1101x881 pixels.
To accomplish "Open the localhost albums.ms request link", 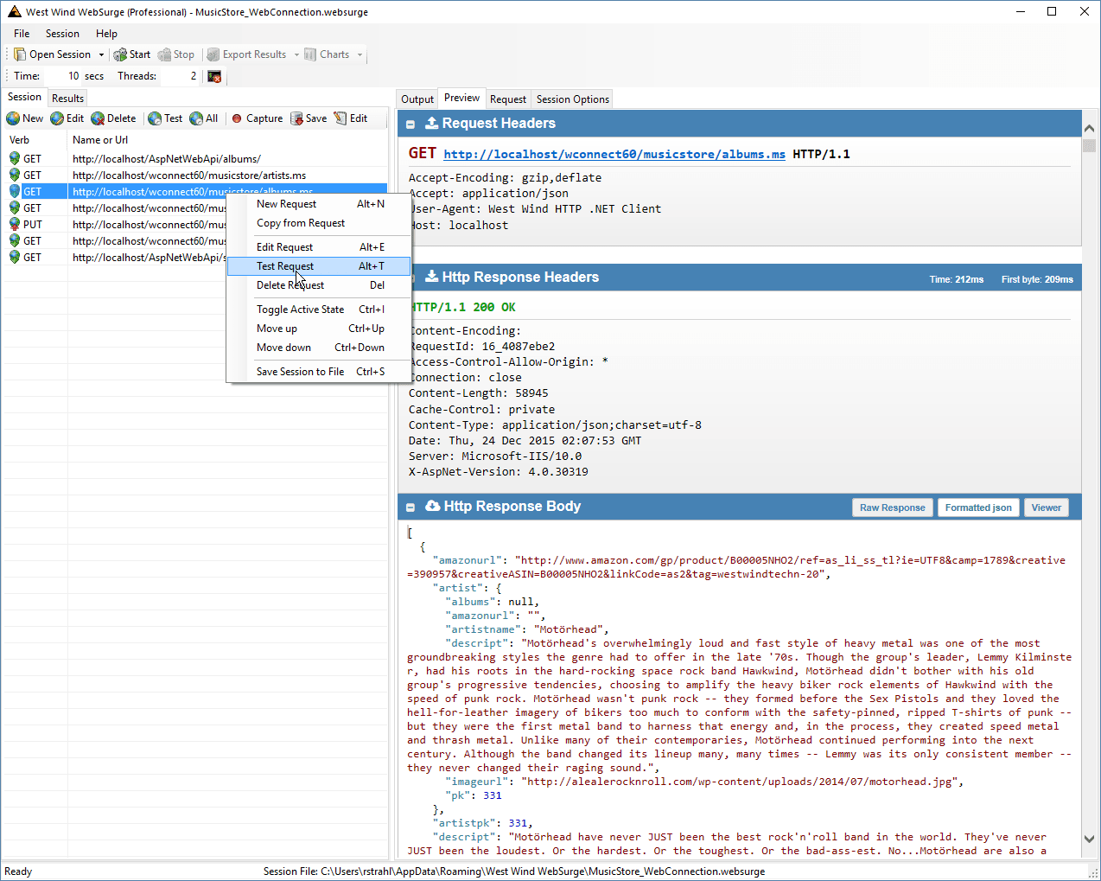I will point(614,155).
